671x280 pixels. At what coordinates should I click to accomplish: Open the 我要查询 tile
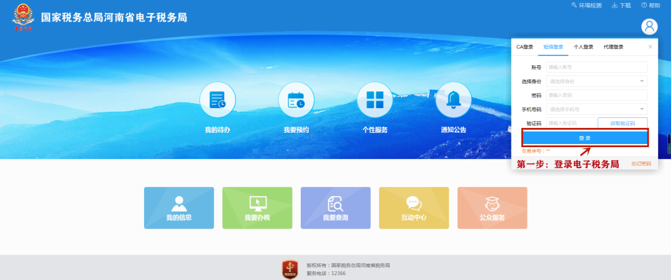pyautogui.click(x=335, y=207)
